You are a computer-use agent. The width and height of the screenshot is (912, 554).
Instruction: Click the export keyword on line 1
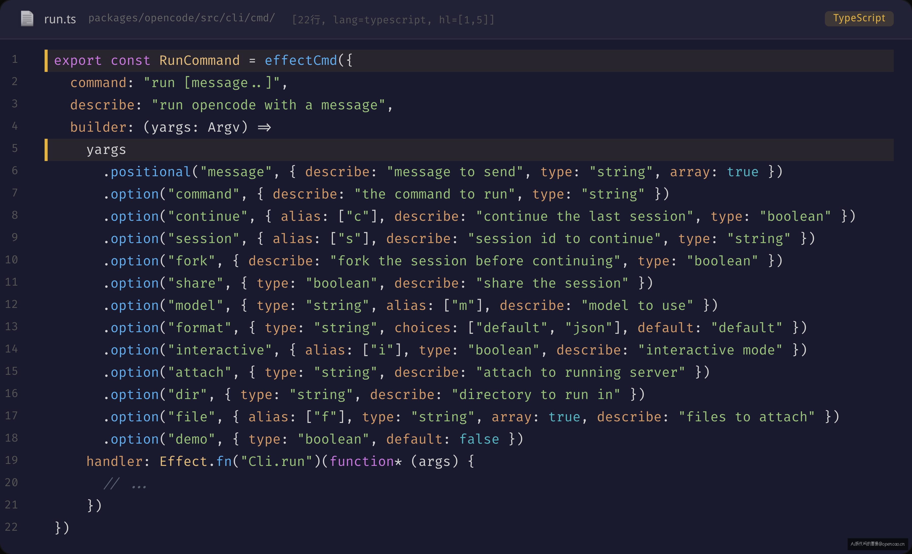78,60
